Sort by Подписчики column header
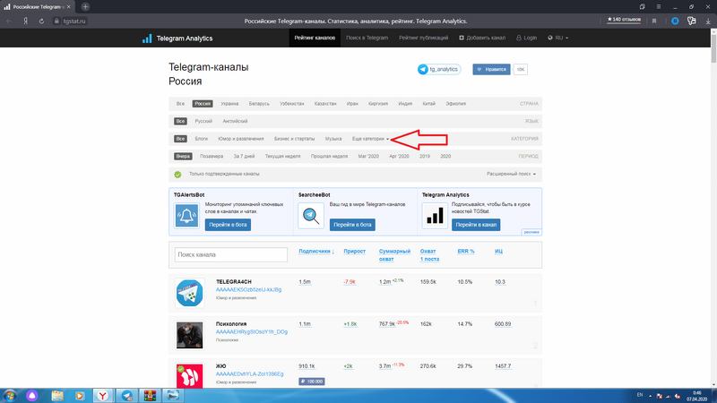717x403 pixels. [x=315, y=252]
